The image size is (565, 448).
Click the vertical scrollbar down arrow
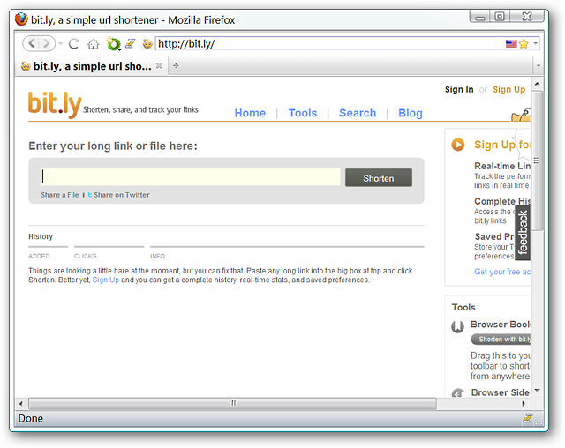(538, 390)
